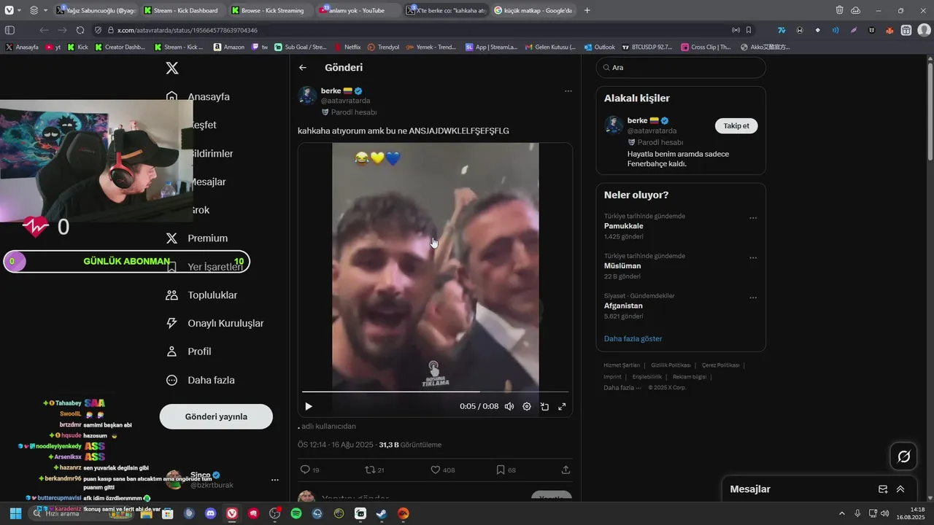Mute the video using the speaker icon
The image size is (934, 525).
click(x=509, y=406)
